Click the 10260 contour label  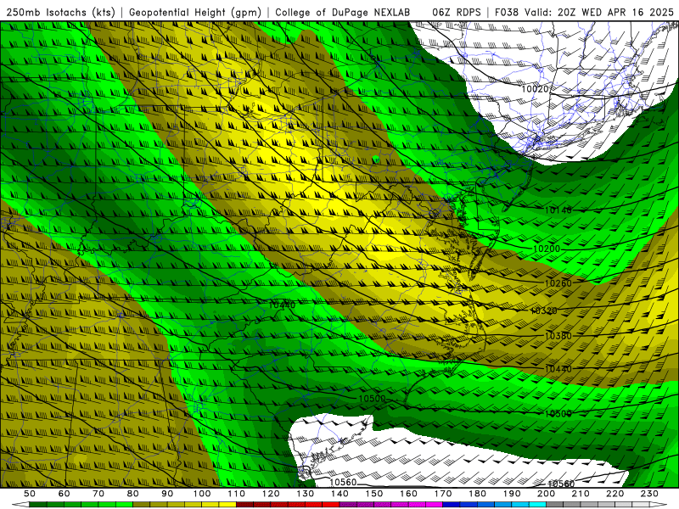pos(558,283)
